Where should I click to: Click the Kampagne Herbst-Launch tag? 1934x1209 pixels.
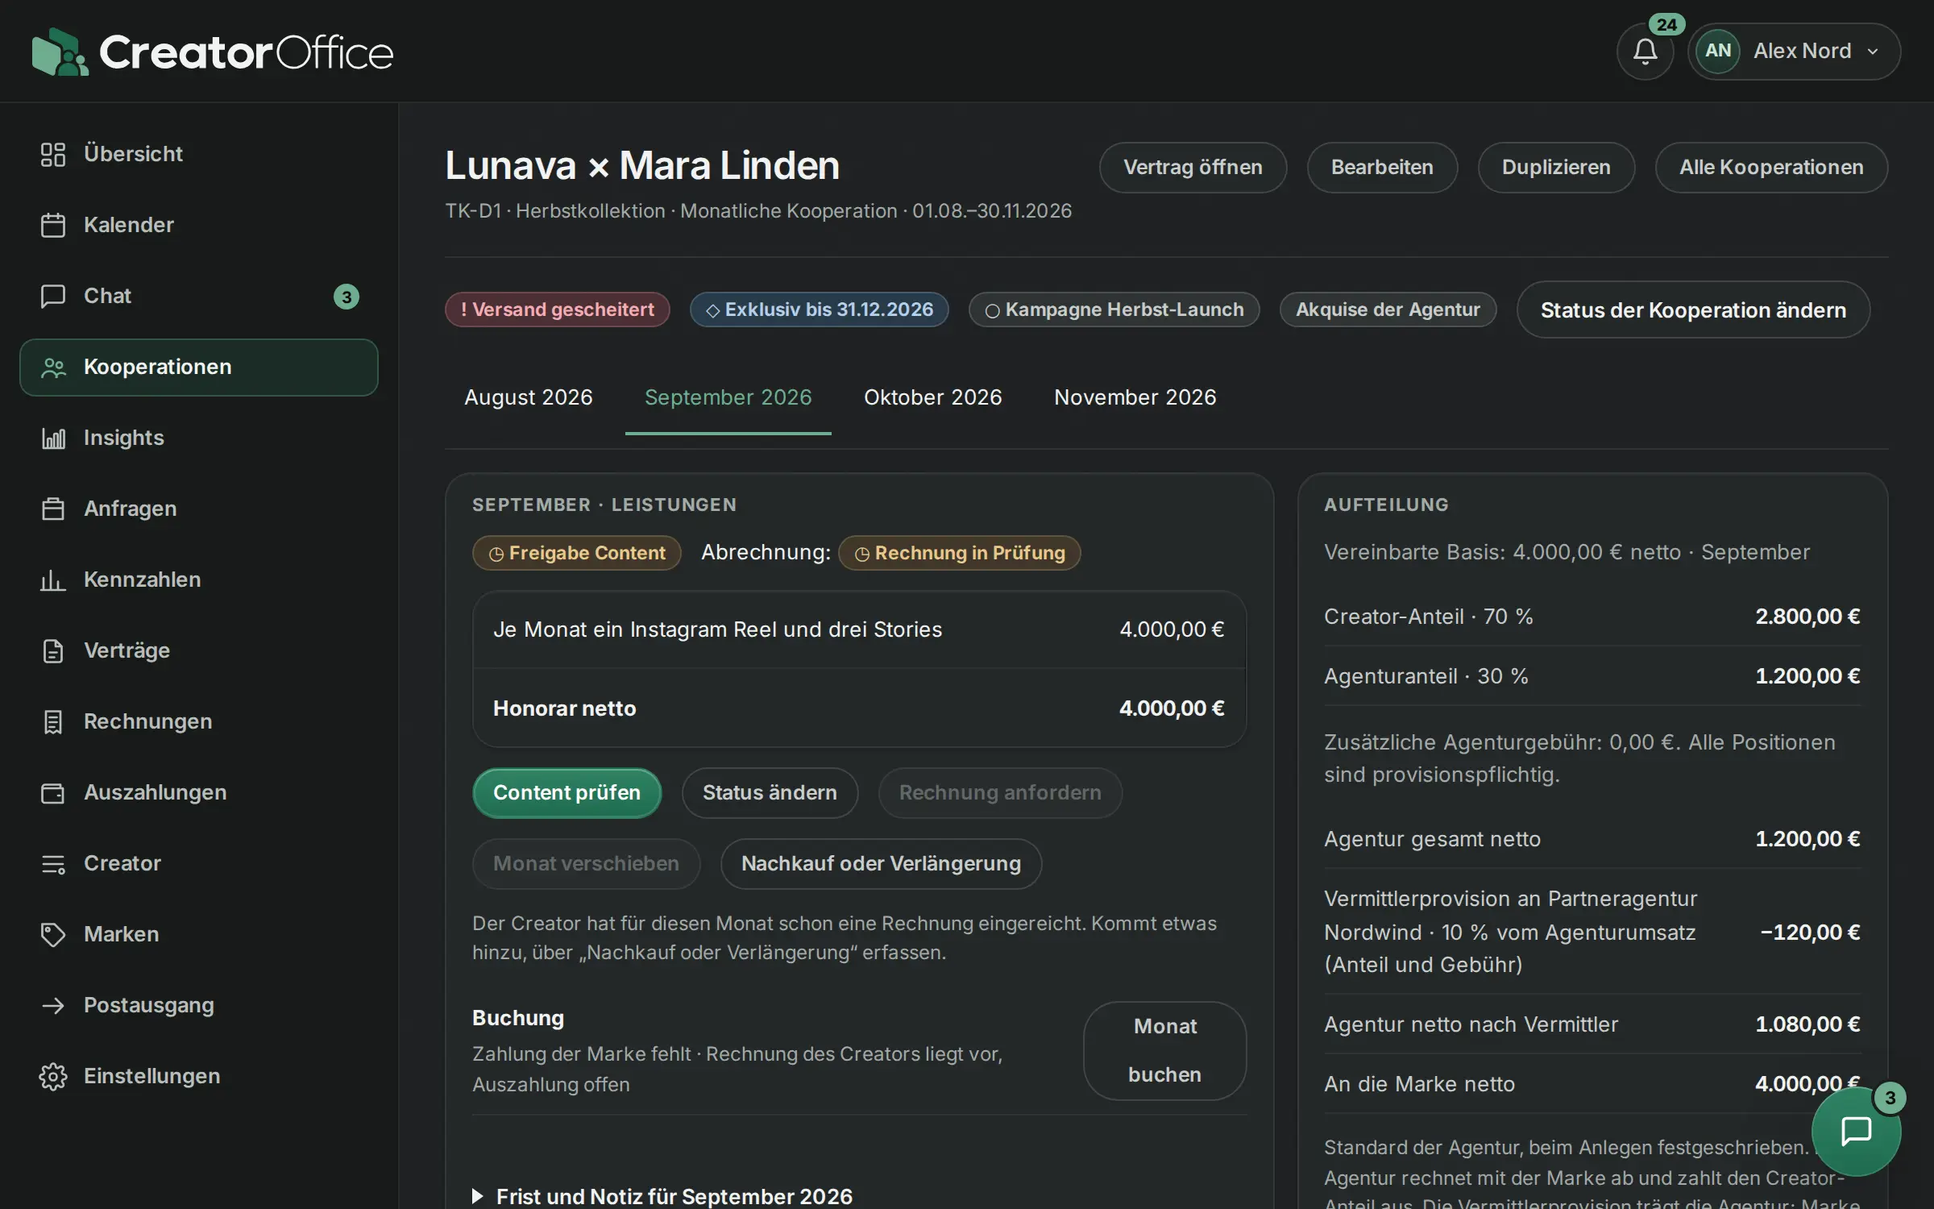click(1114, 310)
